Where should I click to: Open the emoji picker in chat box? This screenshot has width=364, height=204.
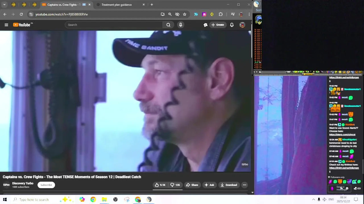(x=347, y=188)
